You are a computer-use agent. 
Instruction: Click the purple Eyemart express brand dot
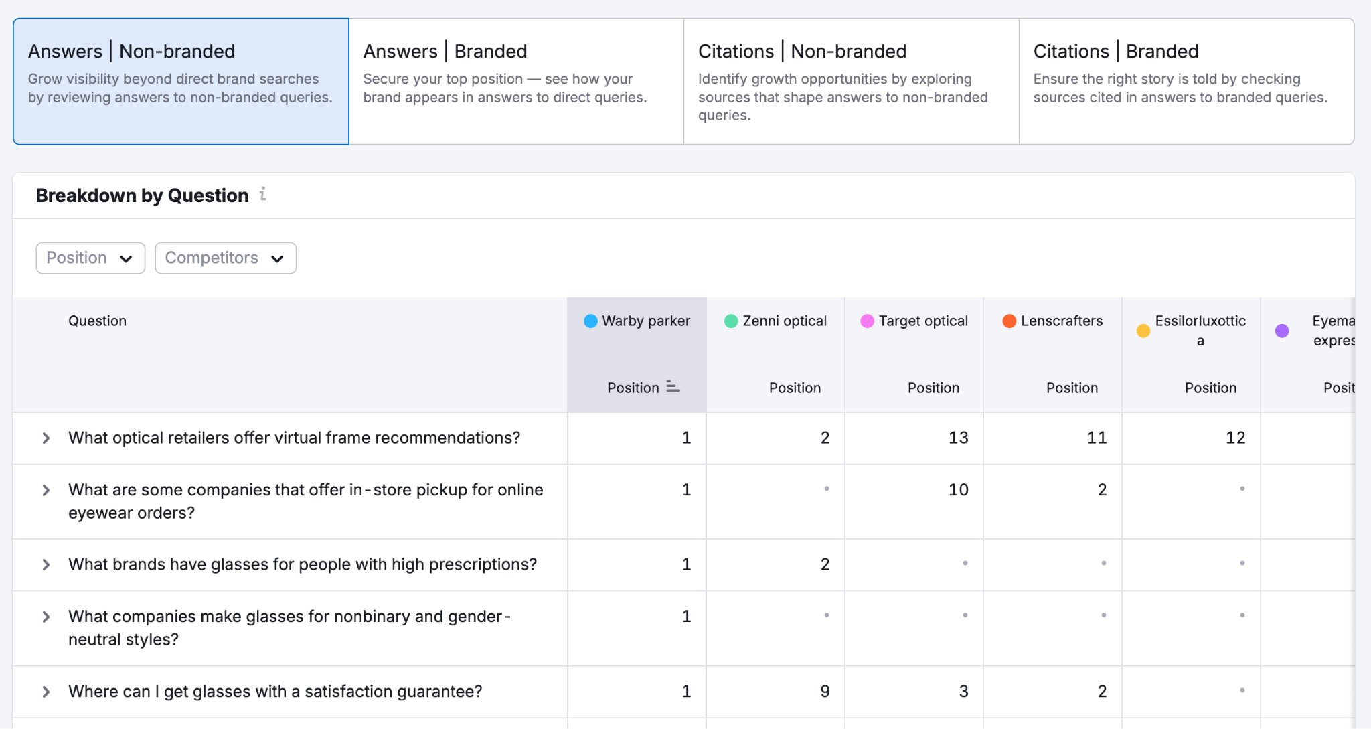[x=1283, y=331]
